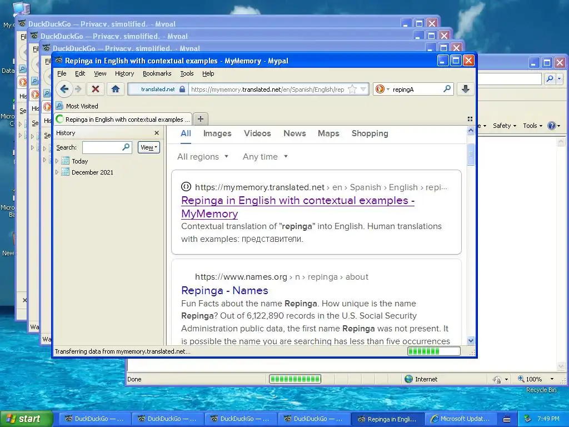Select the Repinga in English tab
The height and width of the screenshot is (427, 569).
pyautogui.click(x=123, y=119)
